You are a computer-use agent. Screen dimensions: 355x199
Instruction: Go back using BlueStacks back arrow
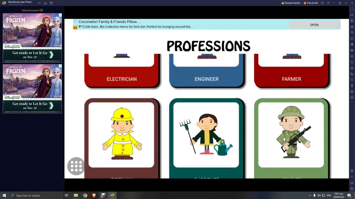point(39,3)
